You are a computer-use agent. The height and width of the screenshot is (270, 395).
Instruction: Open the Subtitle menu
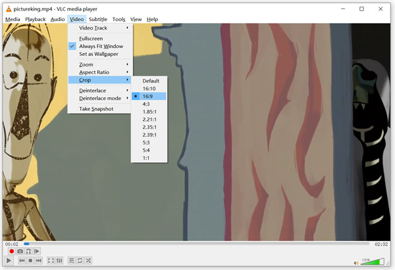click(98, 19)
